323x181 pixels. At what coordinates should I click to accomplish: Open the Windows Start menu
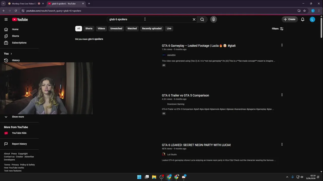(x=139, y=177)
